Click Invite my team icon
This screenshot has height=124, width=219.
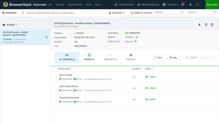tap(116, 4)
